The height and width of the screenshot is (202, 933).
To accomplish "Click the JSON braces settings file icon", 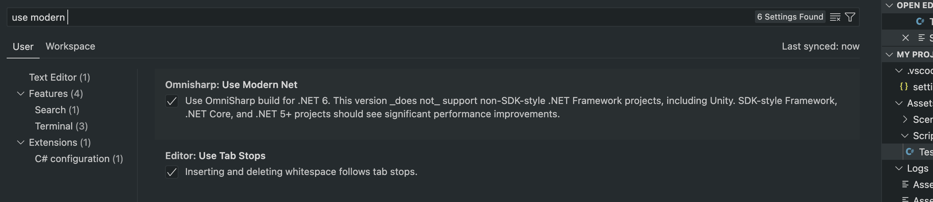I will coord(904,87).
